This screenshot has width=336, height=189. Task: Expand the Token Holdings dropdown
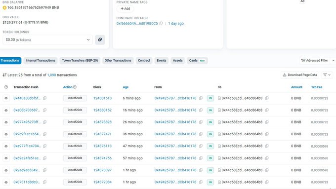[x=47, y=40]
